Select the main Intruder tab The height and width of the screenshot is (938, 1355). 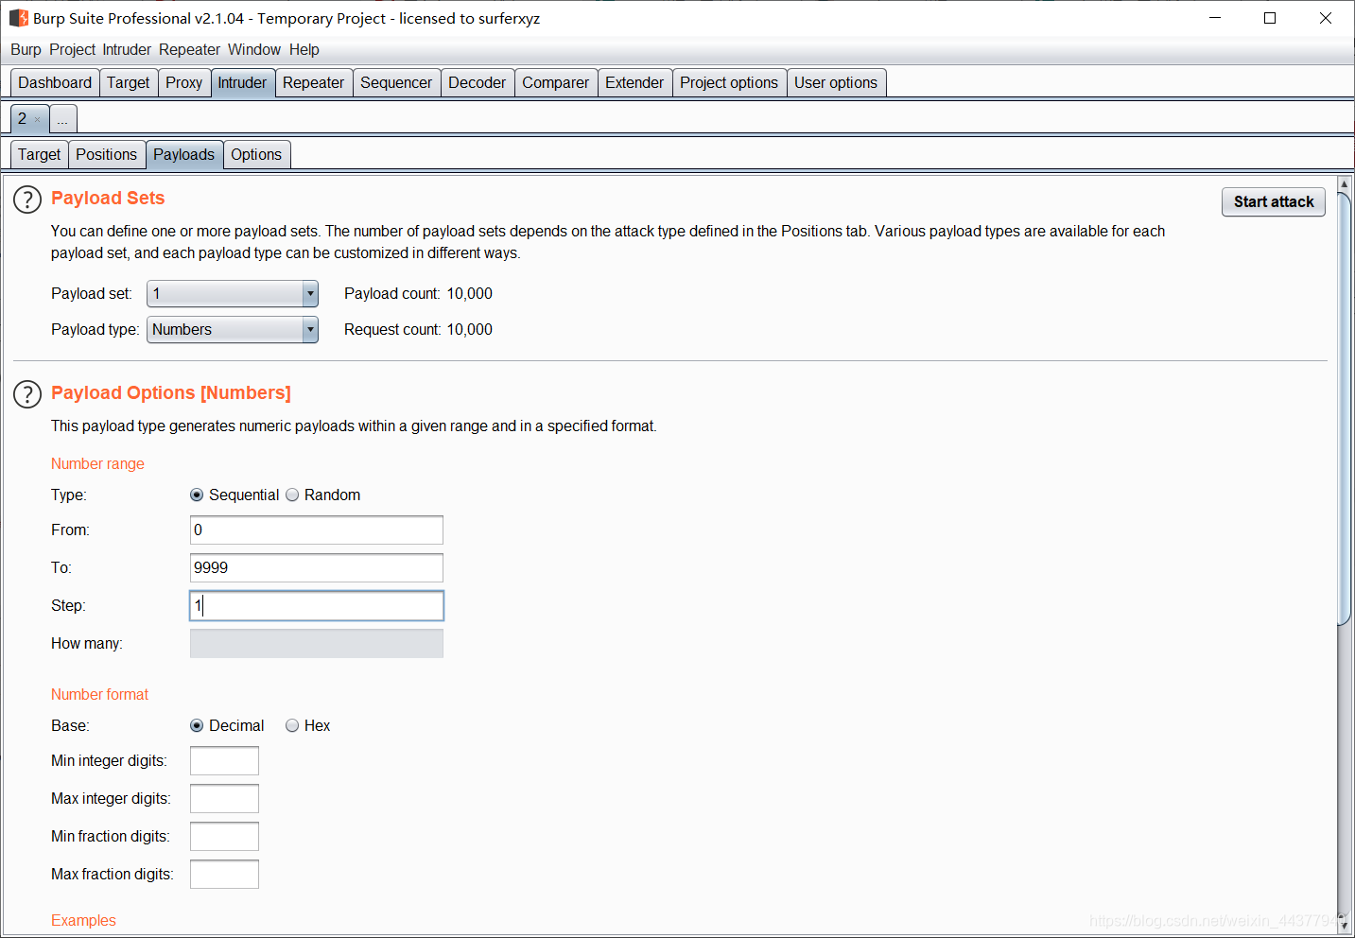click(x=243, y=82)
